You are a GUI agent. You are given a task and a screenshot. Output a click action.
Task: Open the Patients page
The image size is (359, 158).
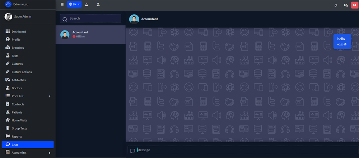coord(17,112)
